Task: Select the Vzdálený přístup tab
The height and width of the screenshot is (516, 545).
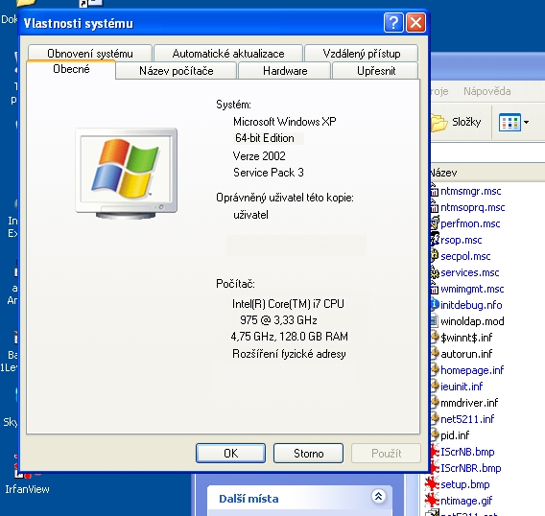Action: pos(362,53)
